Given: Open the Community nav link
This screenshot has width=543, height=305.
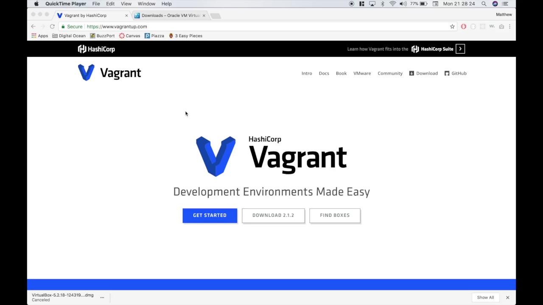Looking at the screenshot, I should (x=390, y=73).
